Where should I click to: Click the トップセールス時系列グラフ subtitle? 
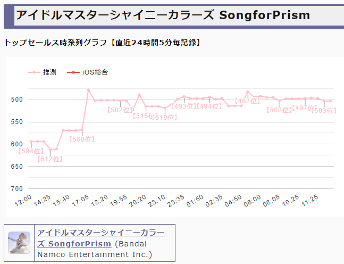tap(102, 42)
